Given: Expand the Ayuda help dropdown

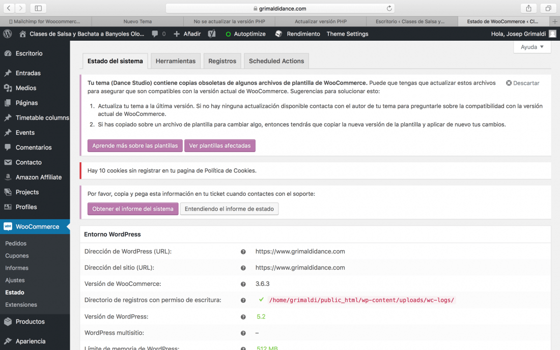Looking at the screenshot, I should [532, 47].
